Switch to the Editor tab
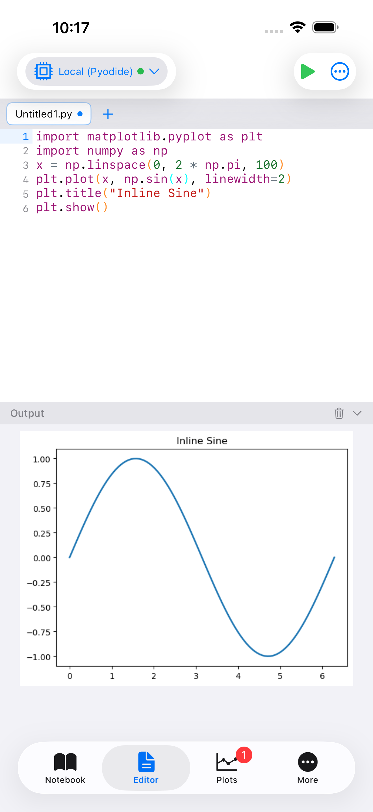Screen dimensions: 373x812 (x=146, y=768)
